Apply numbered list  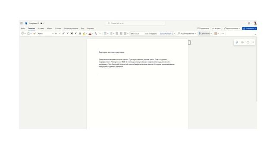pyautogui.click(x=111, y=34)
